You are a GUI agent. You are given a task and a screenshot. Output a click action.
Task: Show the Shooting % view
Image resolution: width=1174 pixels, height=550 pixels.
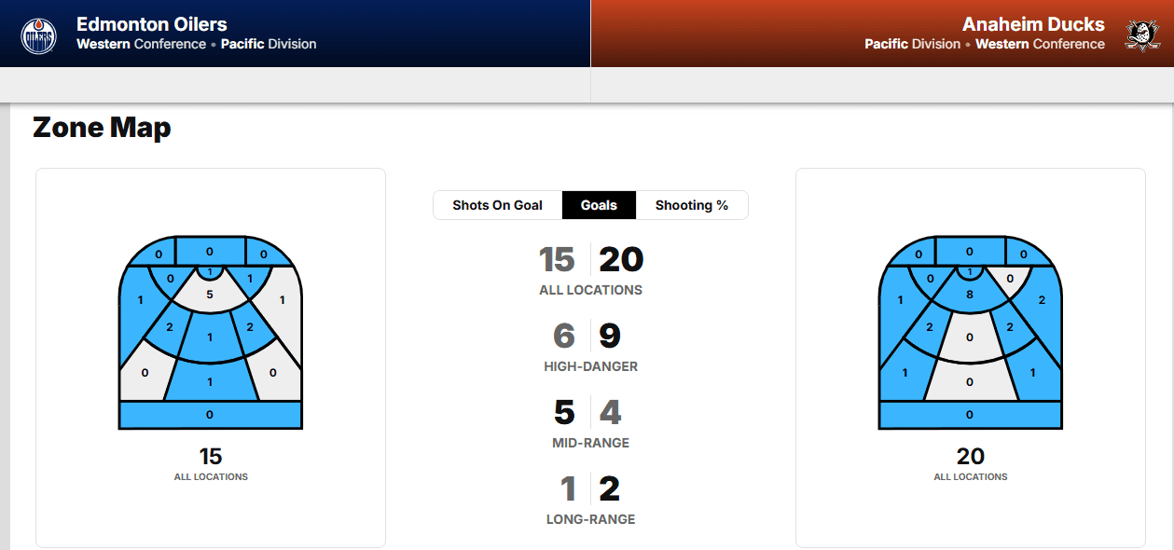point(691,205)
